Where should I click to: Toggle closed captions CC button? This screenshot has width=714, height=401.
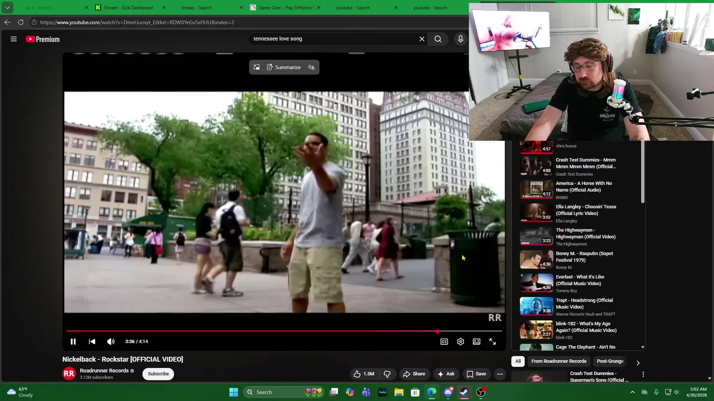[x=444, y=341]
